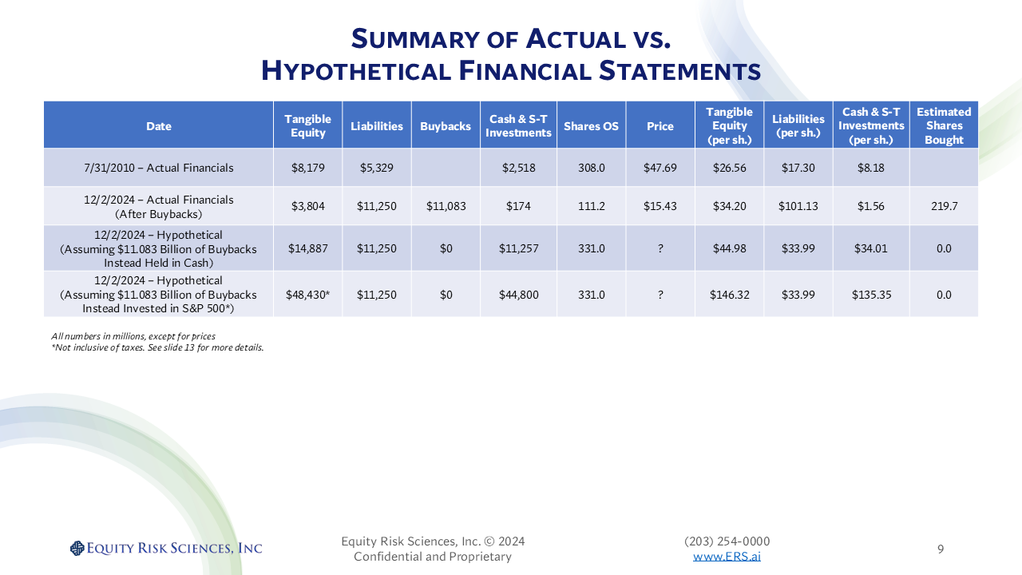Click the 7/31/2010 Actual Financials row label
The height and width of the screenshot is (575, 1022).
click(159, 168)
